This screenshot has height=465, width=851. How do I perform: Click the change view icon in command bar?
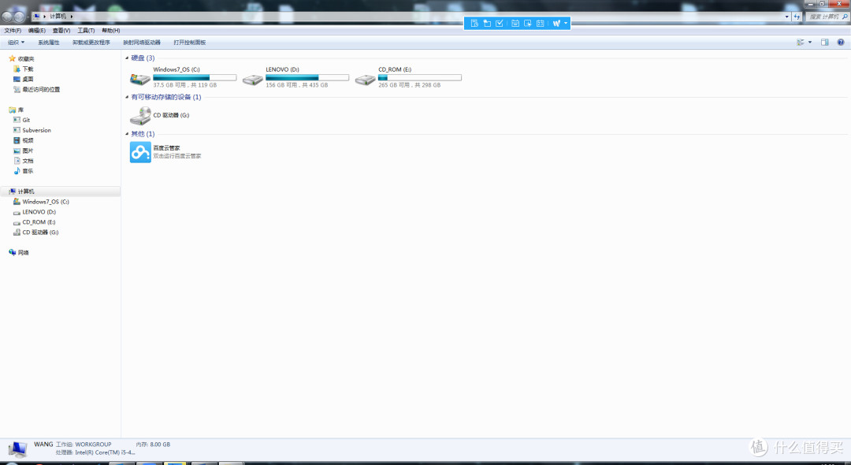pyautogui.click(x=801, y=43)
